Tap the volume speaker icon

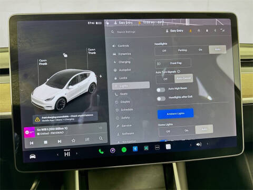point(199,145)
